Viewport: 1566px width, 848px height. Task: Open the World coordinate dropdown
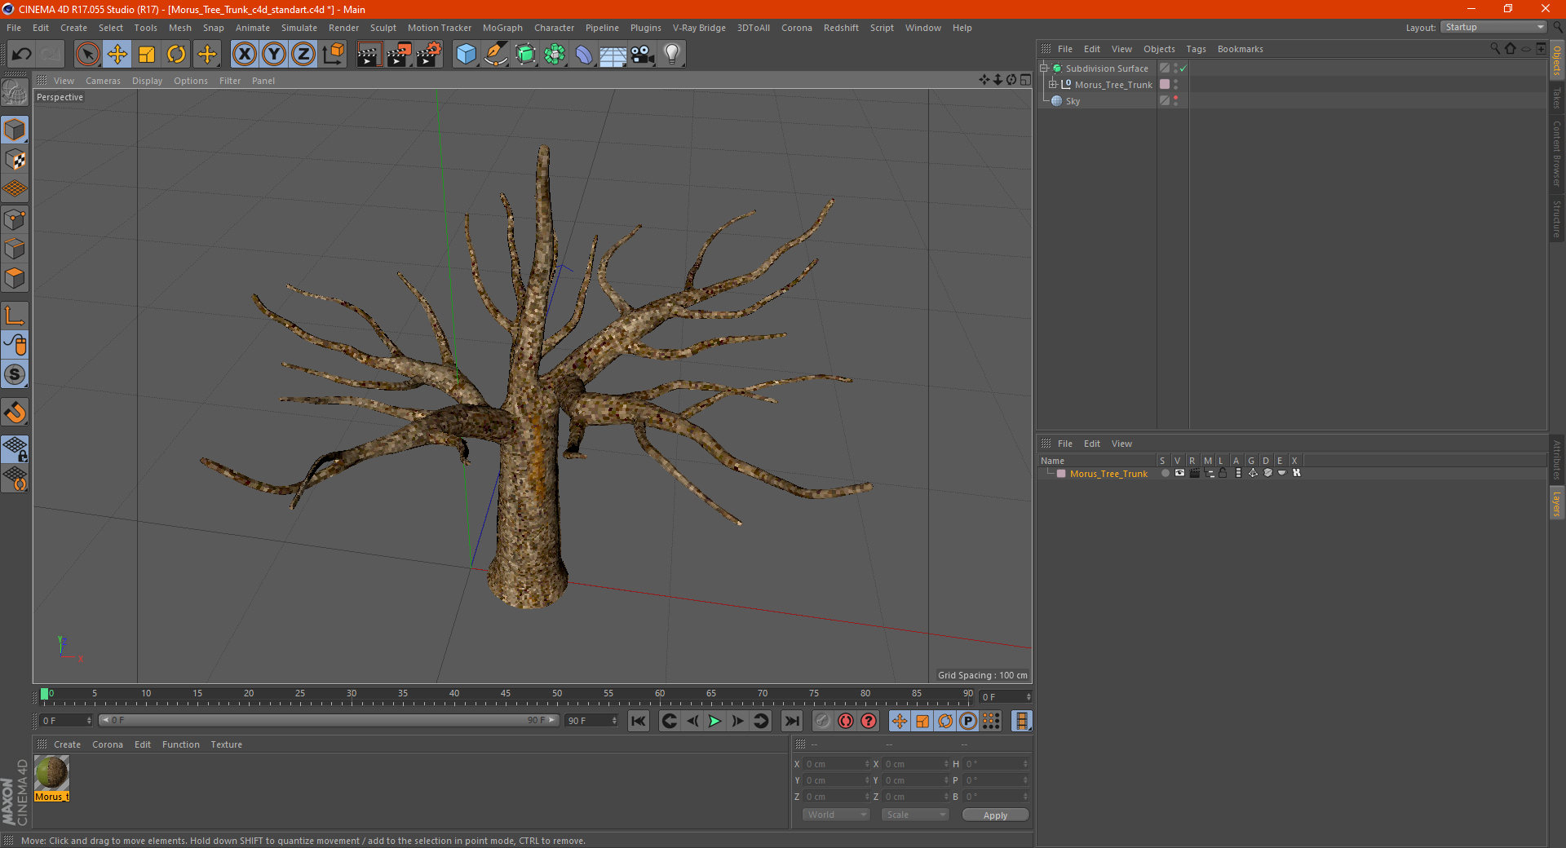836,815
